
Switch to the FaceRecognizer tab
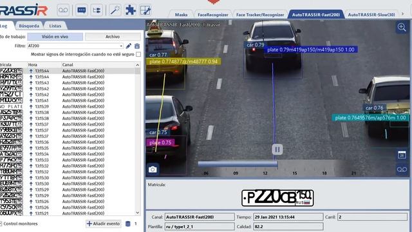click(x=213, y=15)
